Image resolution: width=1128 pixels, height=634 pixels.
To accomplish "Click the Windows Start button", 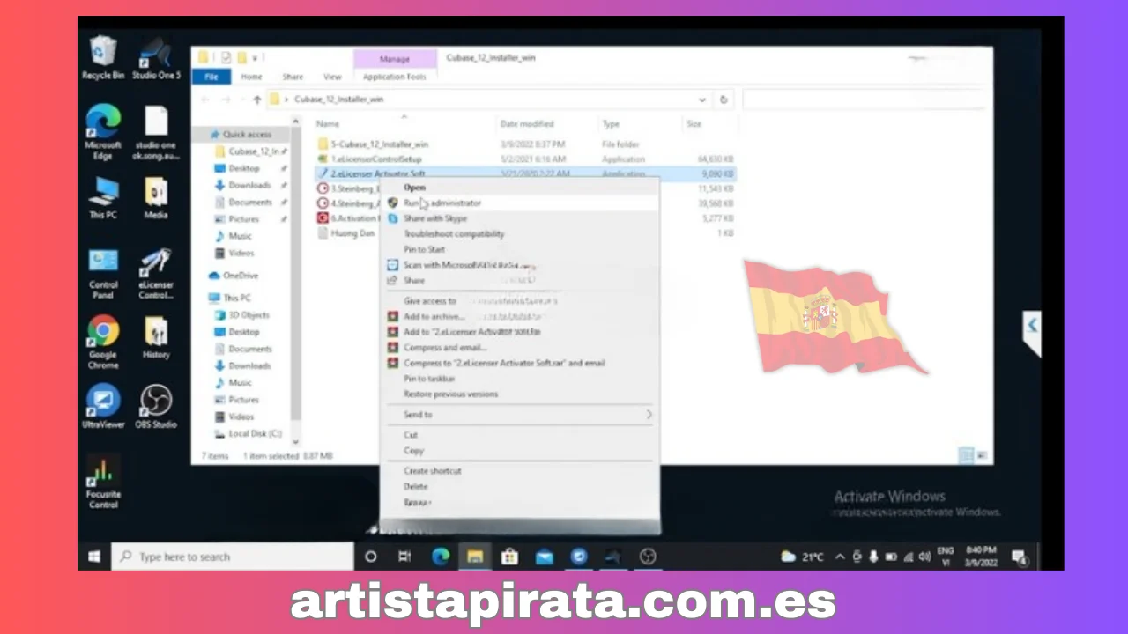I will 93,557.
